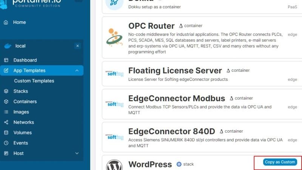Click the OPC Router description paragraph
The image size is (302, 170).
point(205,43)
